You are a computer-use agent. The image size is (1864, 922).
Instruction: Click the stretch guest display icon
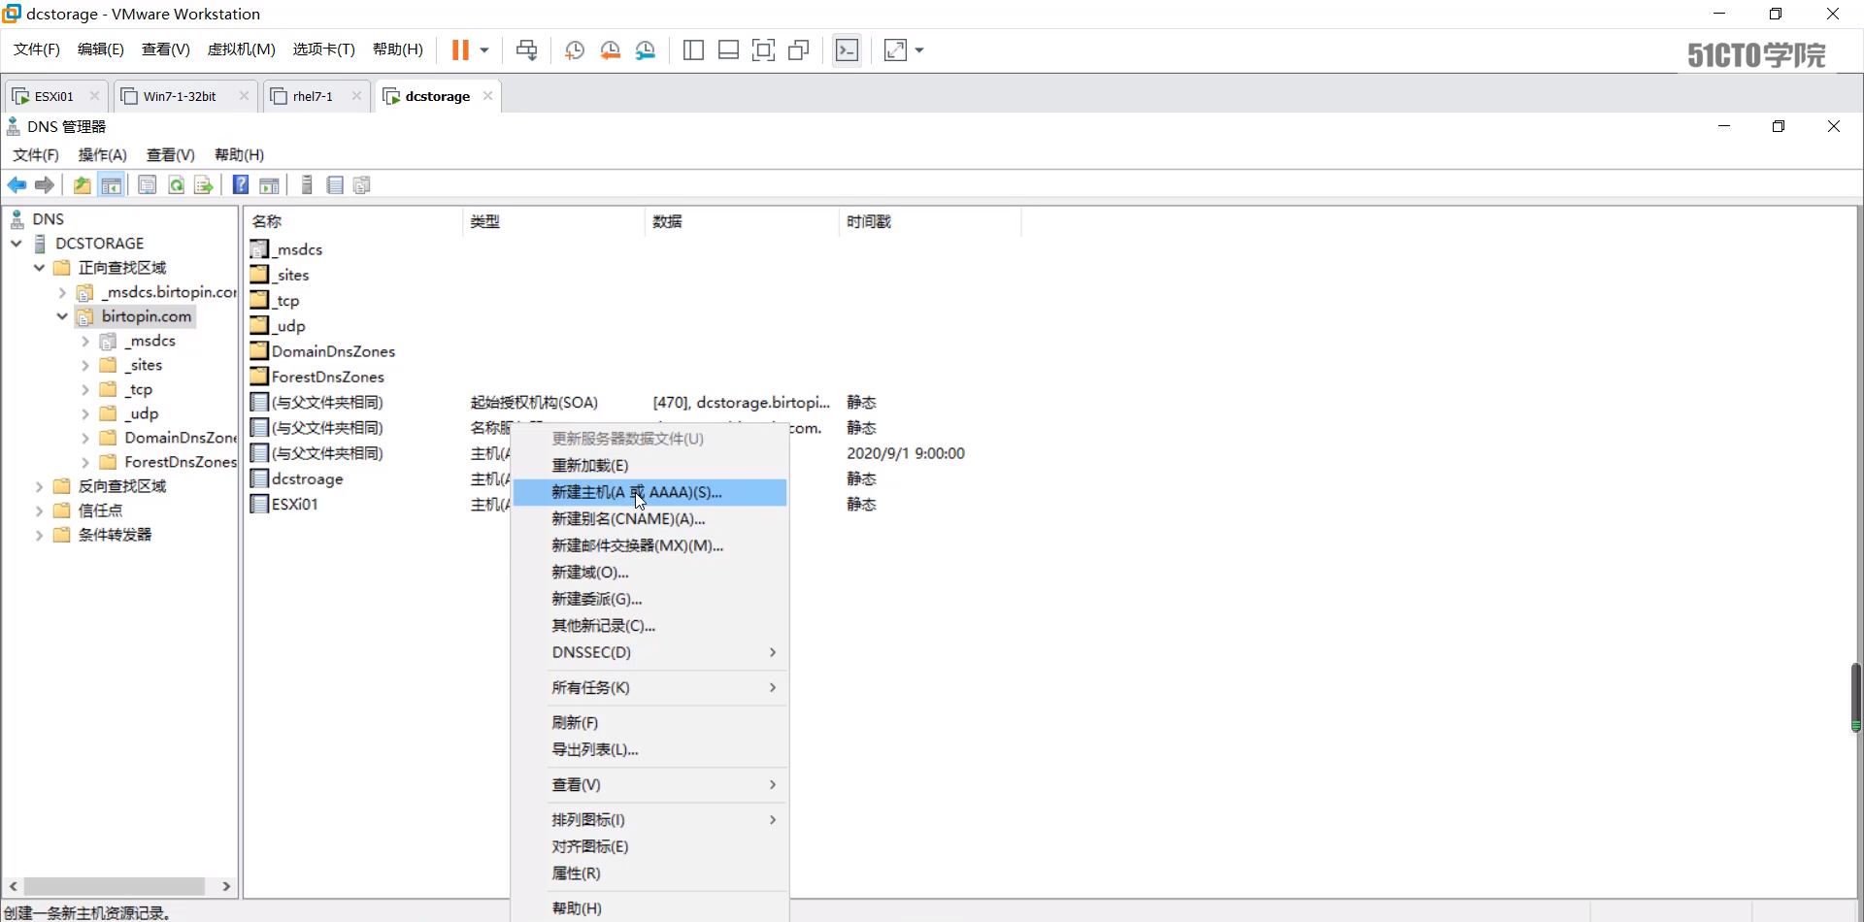[896, 50]
